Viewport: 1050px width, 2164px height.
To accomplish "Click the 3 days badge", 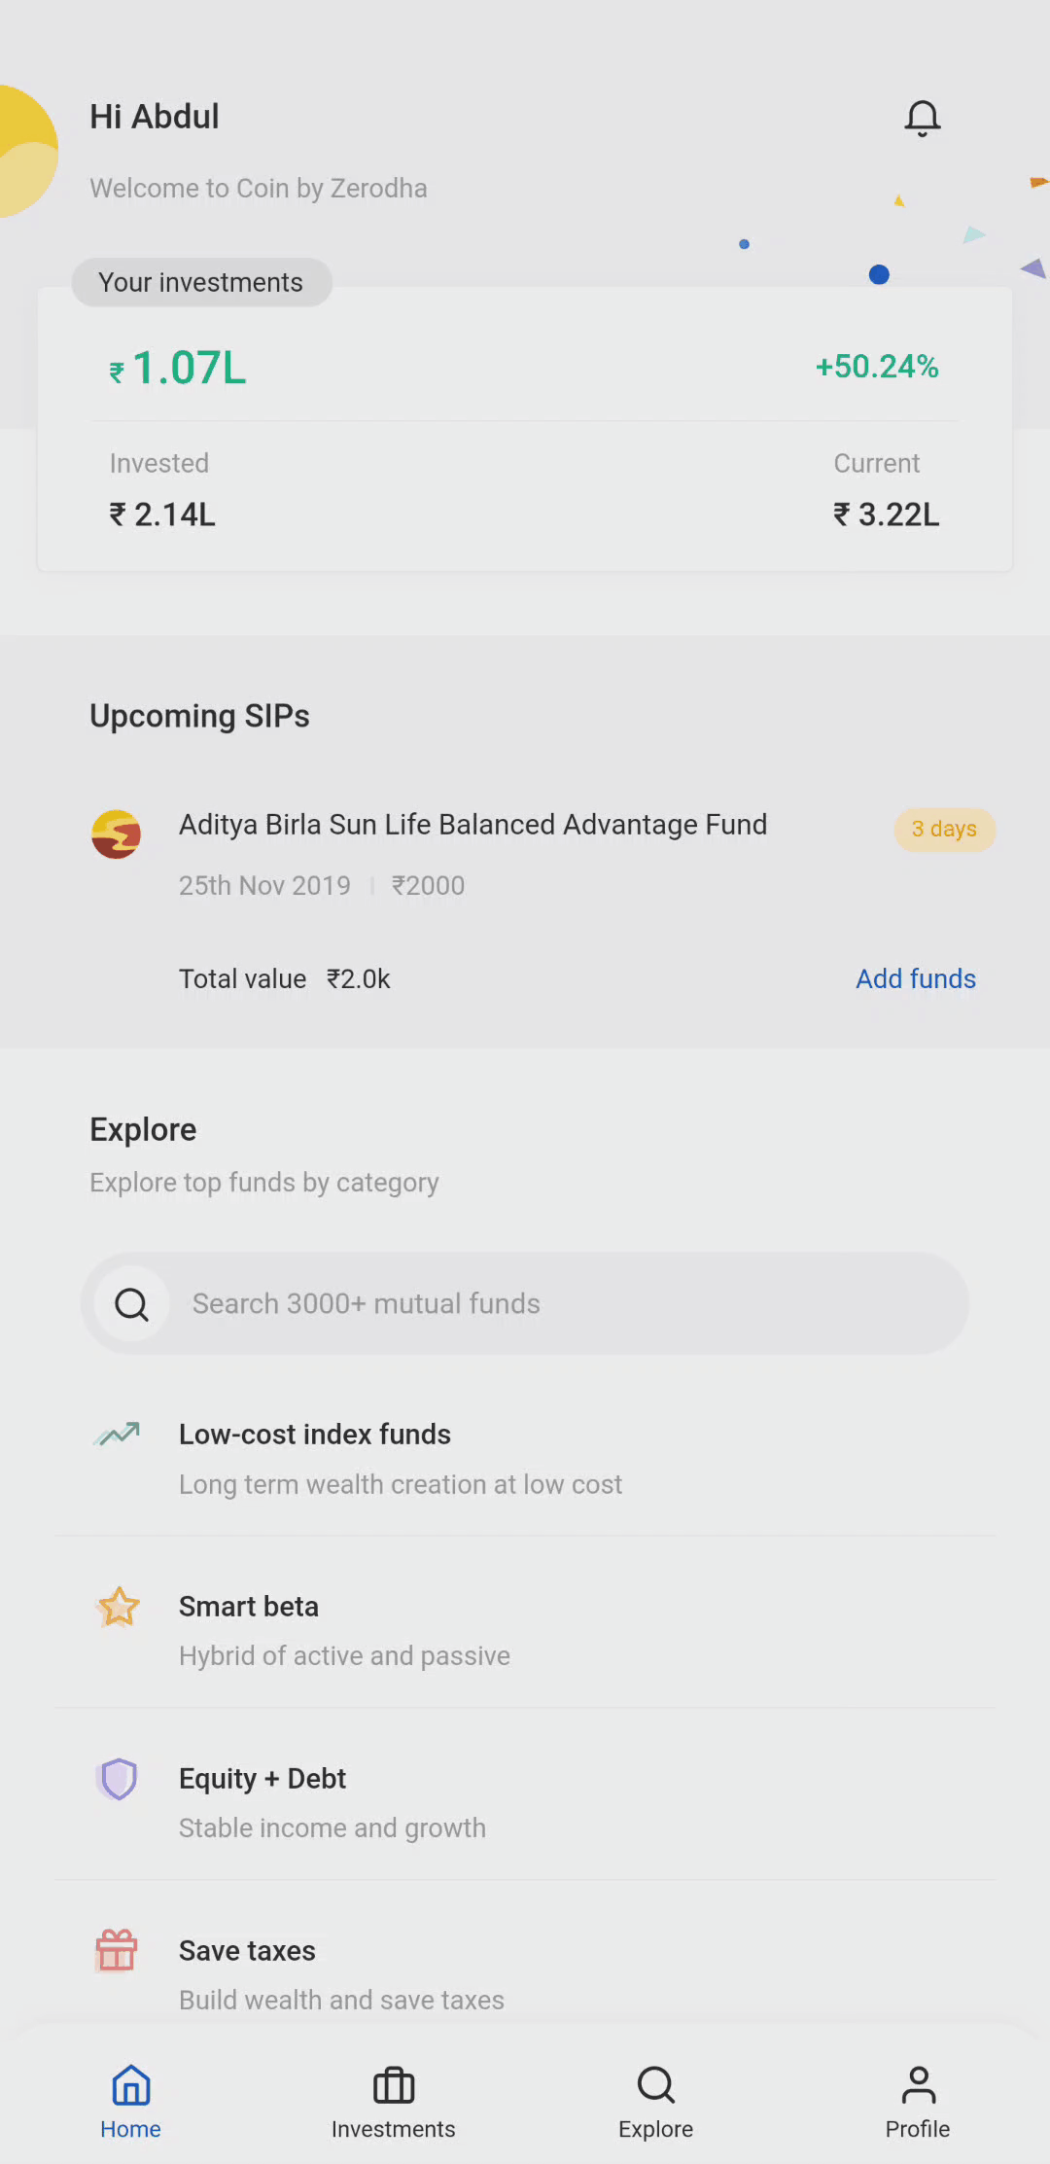I will click(x=945, y=830).
